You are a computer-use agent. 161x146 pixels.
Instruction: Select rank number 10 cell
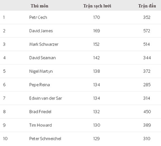pos(5,139)
